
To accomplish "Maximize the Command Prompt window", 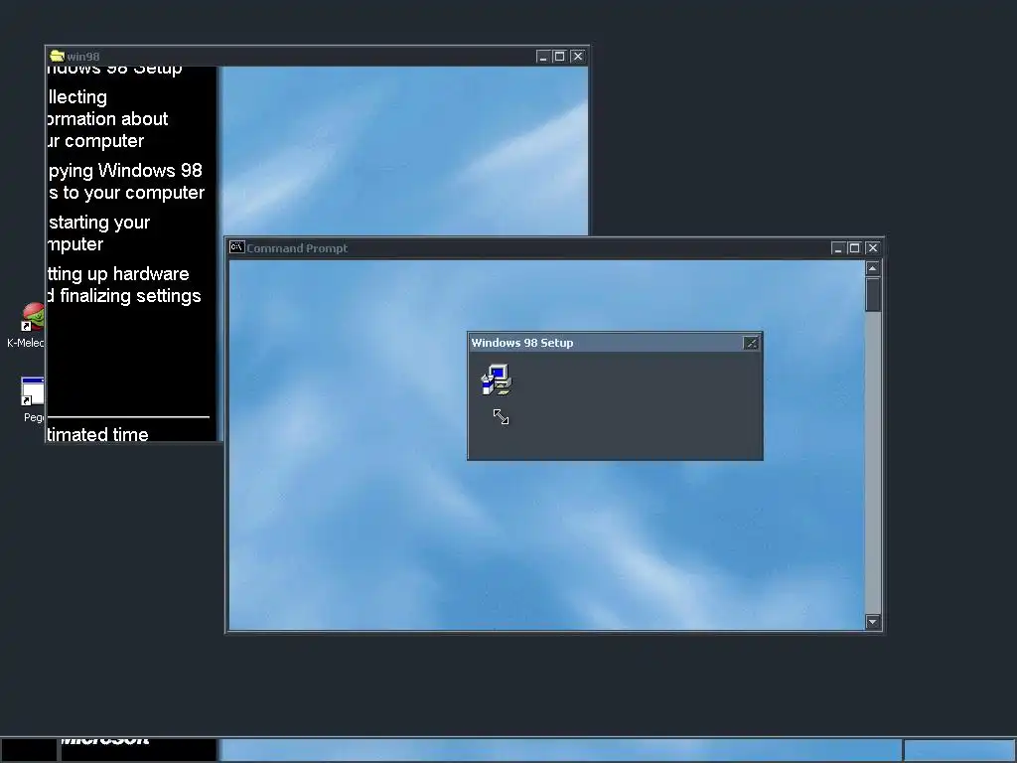I will [x=855, y=247].
